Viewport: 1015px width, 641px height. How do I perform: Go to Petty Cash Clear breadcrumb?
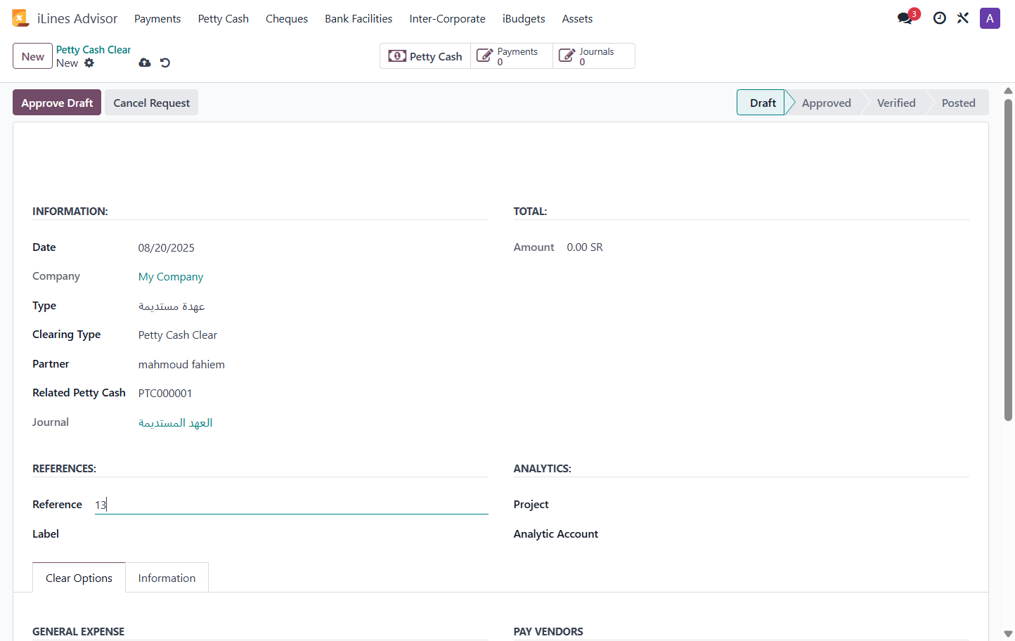point(93,50)
